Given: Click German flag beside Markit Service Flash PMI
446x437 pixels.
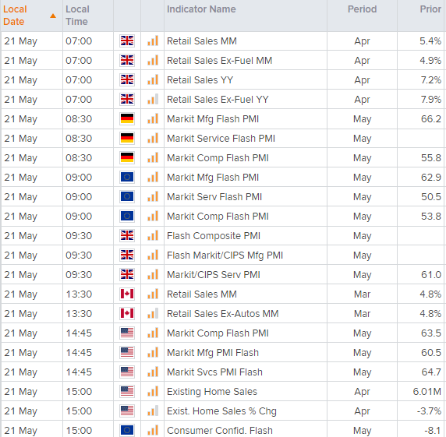Looking at the screenshot, I should (x=127, y=139).
